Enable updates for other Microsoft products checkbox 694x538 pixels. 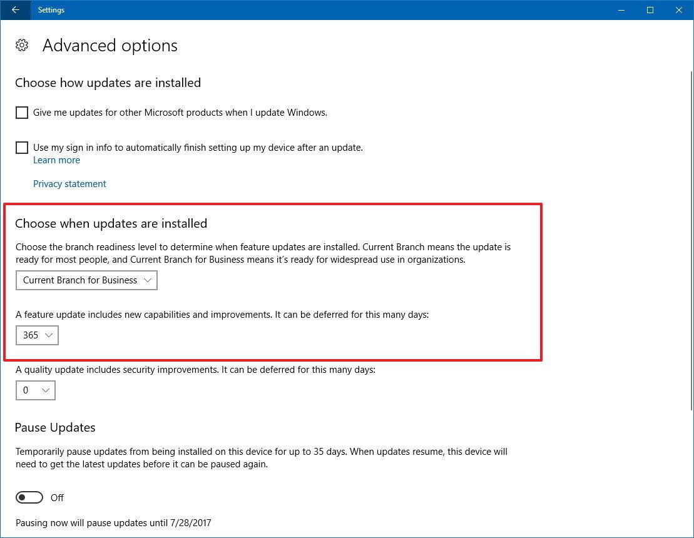click(x=22, y=113)
